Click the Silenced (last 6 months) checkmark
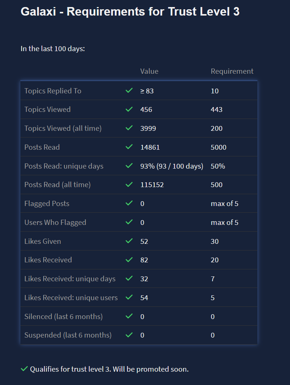This screenshot has height=385, width=290. point(129,316)
